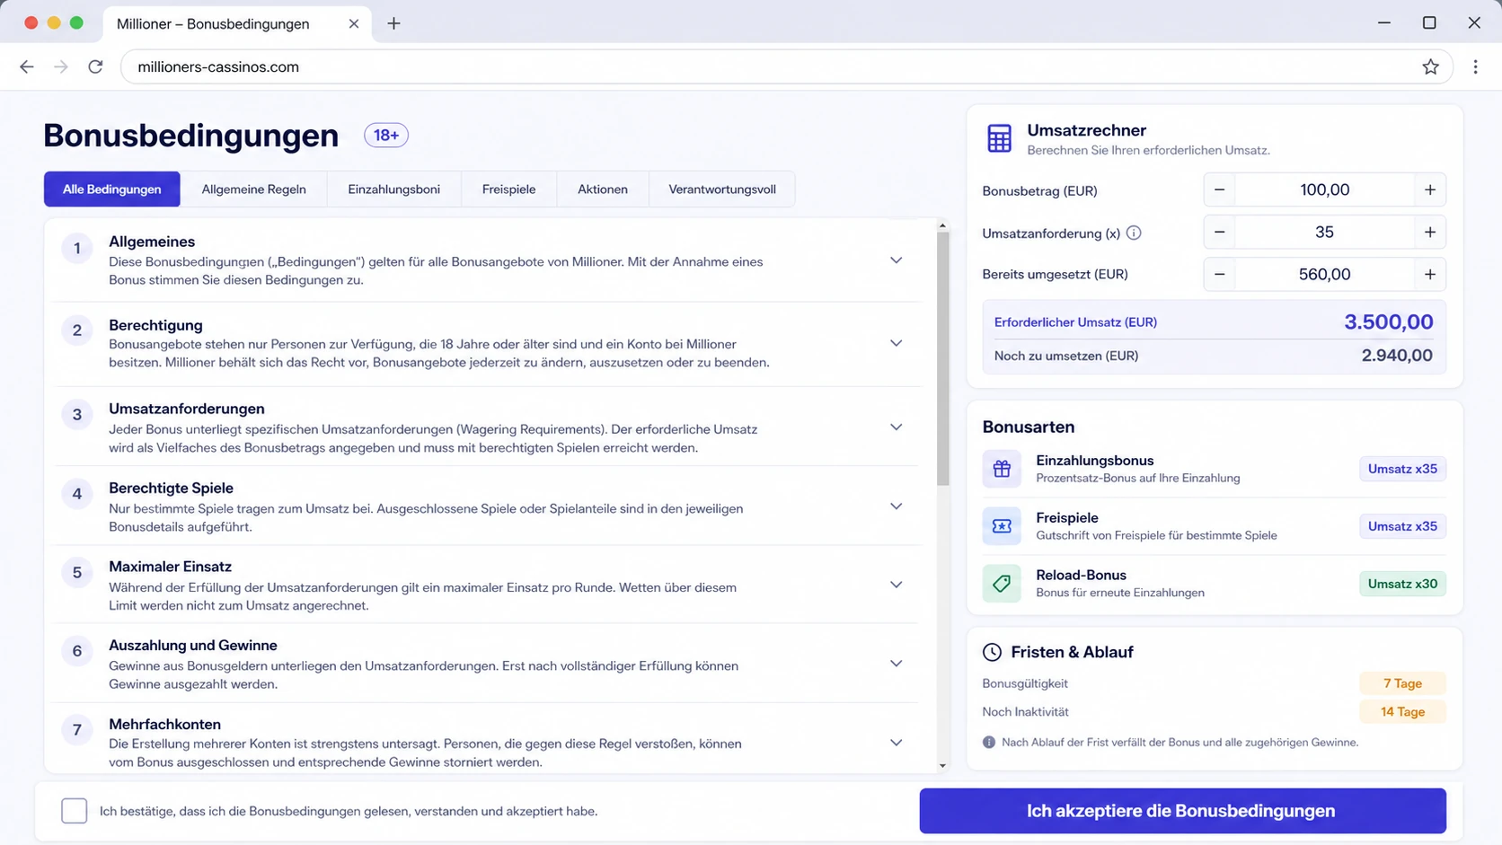This screenshot has width=1502, height=845.
Task: Bookmark this page with the star icon
Action: [x=1430, y=66]
